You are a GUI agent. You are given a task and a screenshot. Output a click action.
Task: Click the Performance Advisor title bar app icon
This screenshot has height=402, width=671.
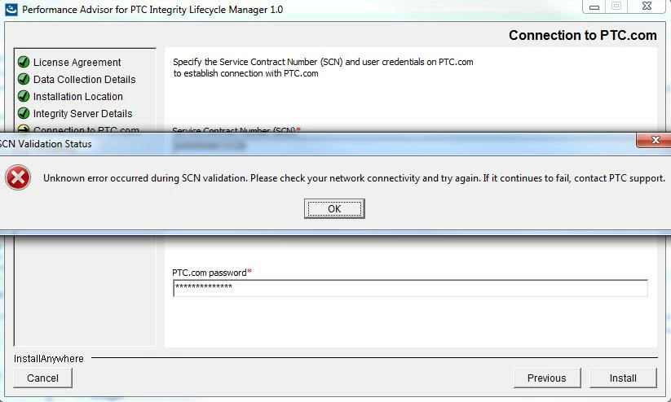(x=11, y=9)
